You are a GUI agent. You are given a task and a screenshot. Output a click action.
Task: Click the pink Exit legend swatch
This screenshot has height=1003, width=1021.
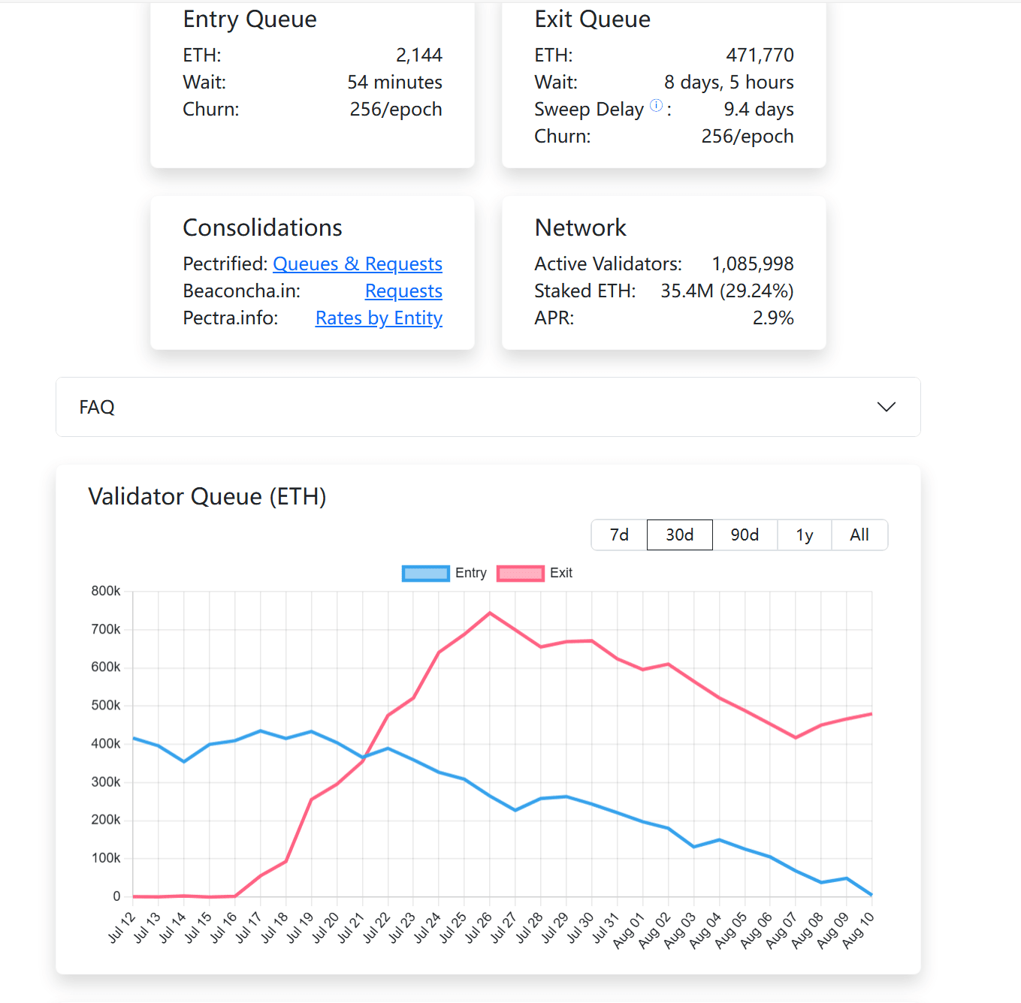(520, 574)
